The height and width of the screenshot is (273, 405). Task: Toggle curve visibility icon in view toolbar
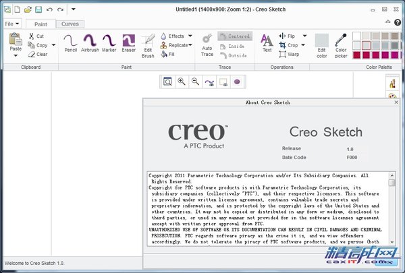(209, 82)
